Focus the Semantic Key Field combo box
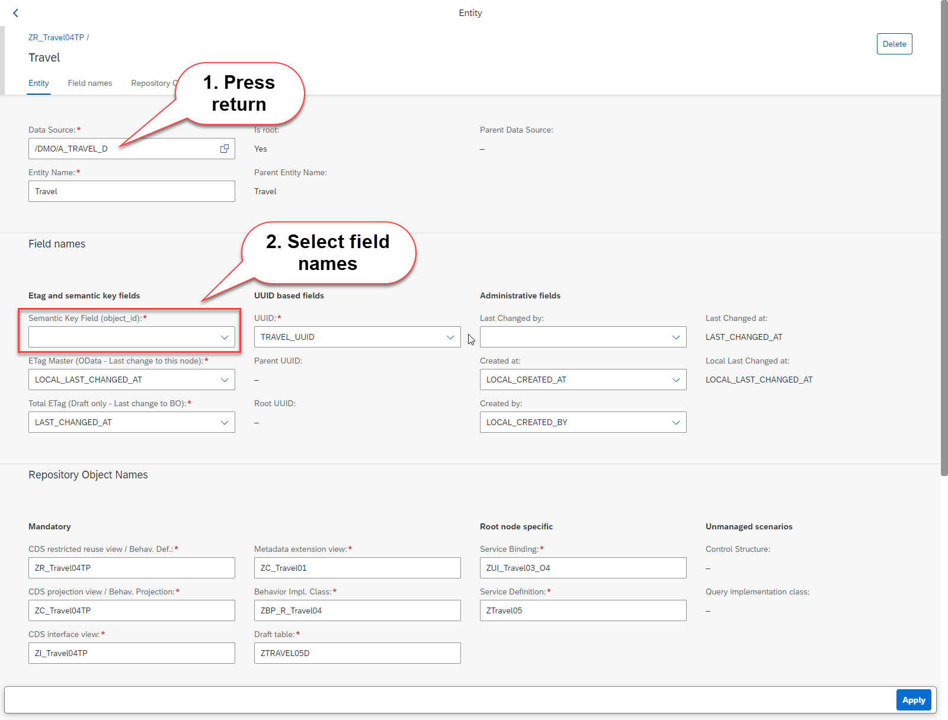 [x=132, y=337]
